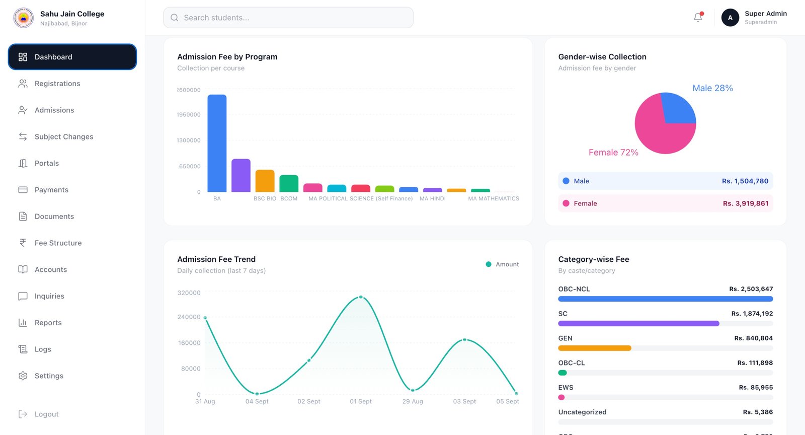This screenshot has height=435, width=805.
Task: Click the orange BSC BIO bar
Action: click(265, 181)
